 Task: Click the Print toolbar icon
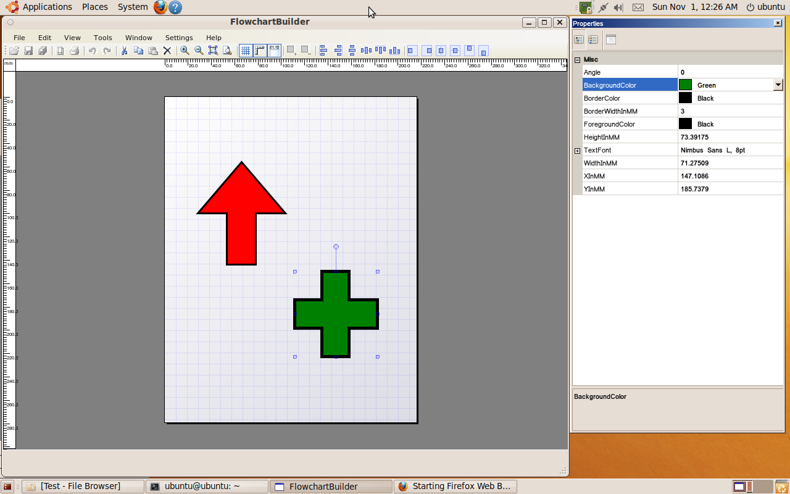tap(74, 51)
